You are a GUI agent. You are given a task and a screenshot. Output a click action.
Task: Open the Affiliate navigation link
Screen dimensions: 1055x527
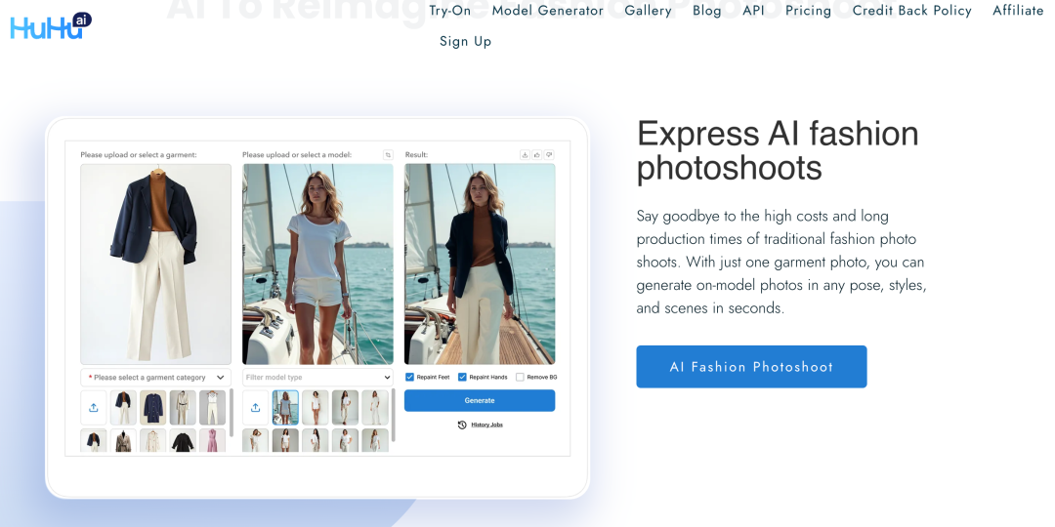(x=1018, y=11)
